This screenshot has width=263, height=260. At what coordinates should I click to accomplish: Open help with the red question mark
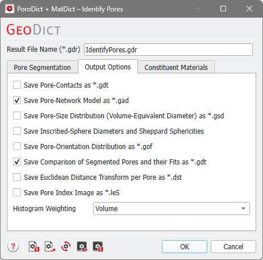pyautogui.click(x=13, y=246)
